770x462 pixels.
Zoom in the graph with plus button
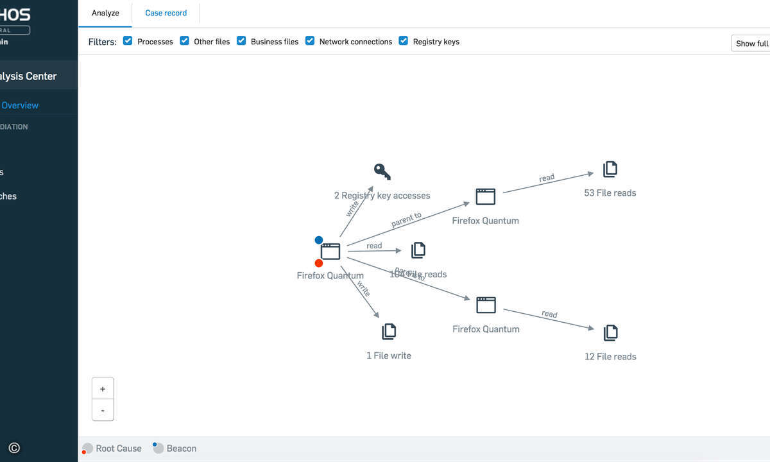click(x=103, y=389)
